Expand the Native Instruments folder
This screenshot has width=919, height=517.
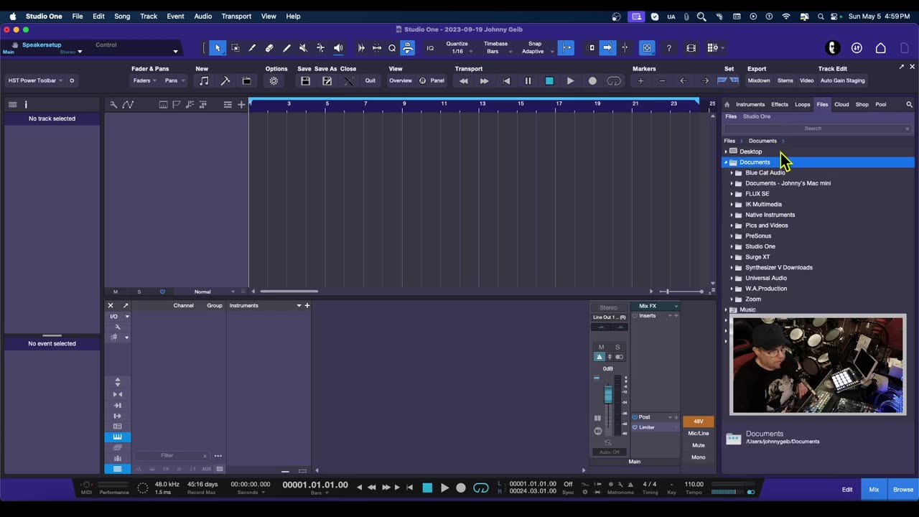click(x=732, y=215)
